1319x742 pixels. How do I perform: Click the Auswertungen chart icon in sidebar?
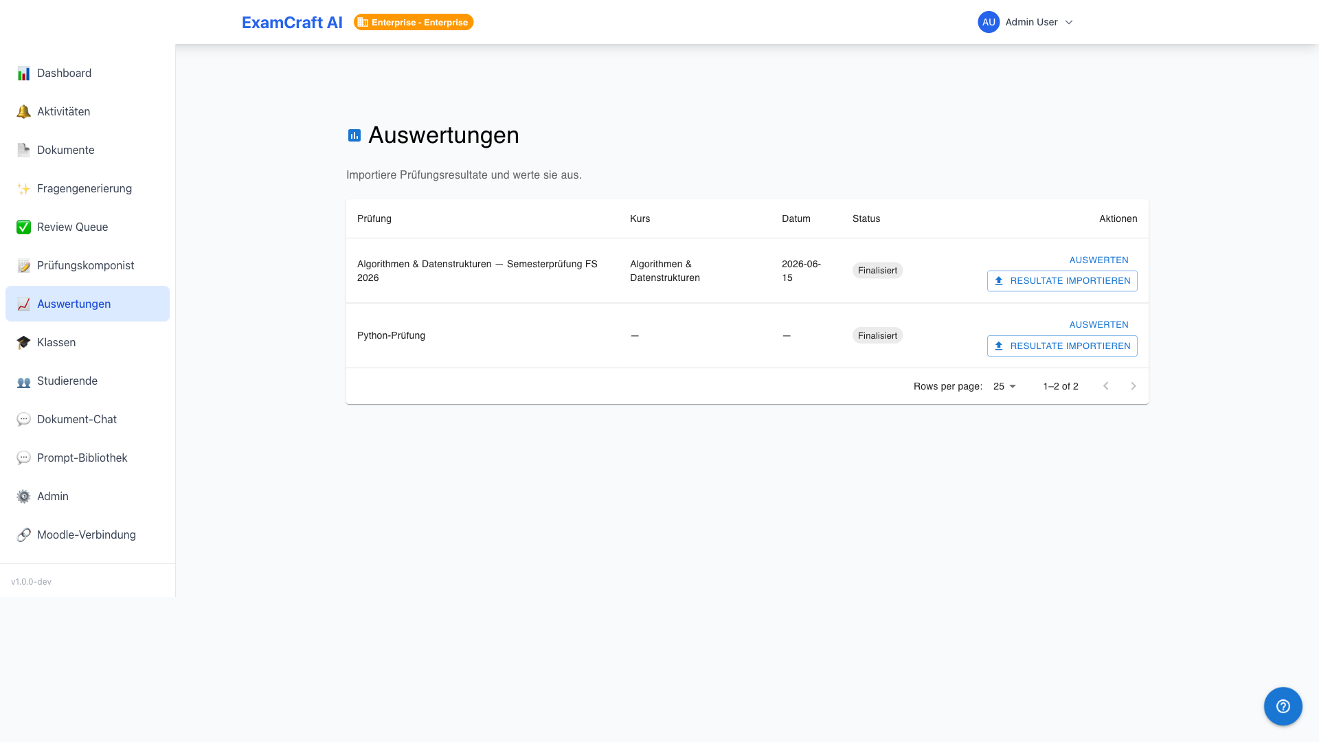[23, 304]
